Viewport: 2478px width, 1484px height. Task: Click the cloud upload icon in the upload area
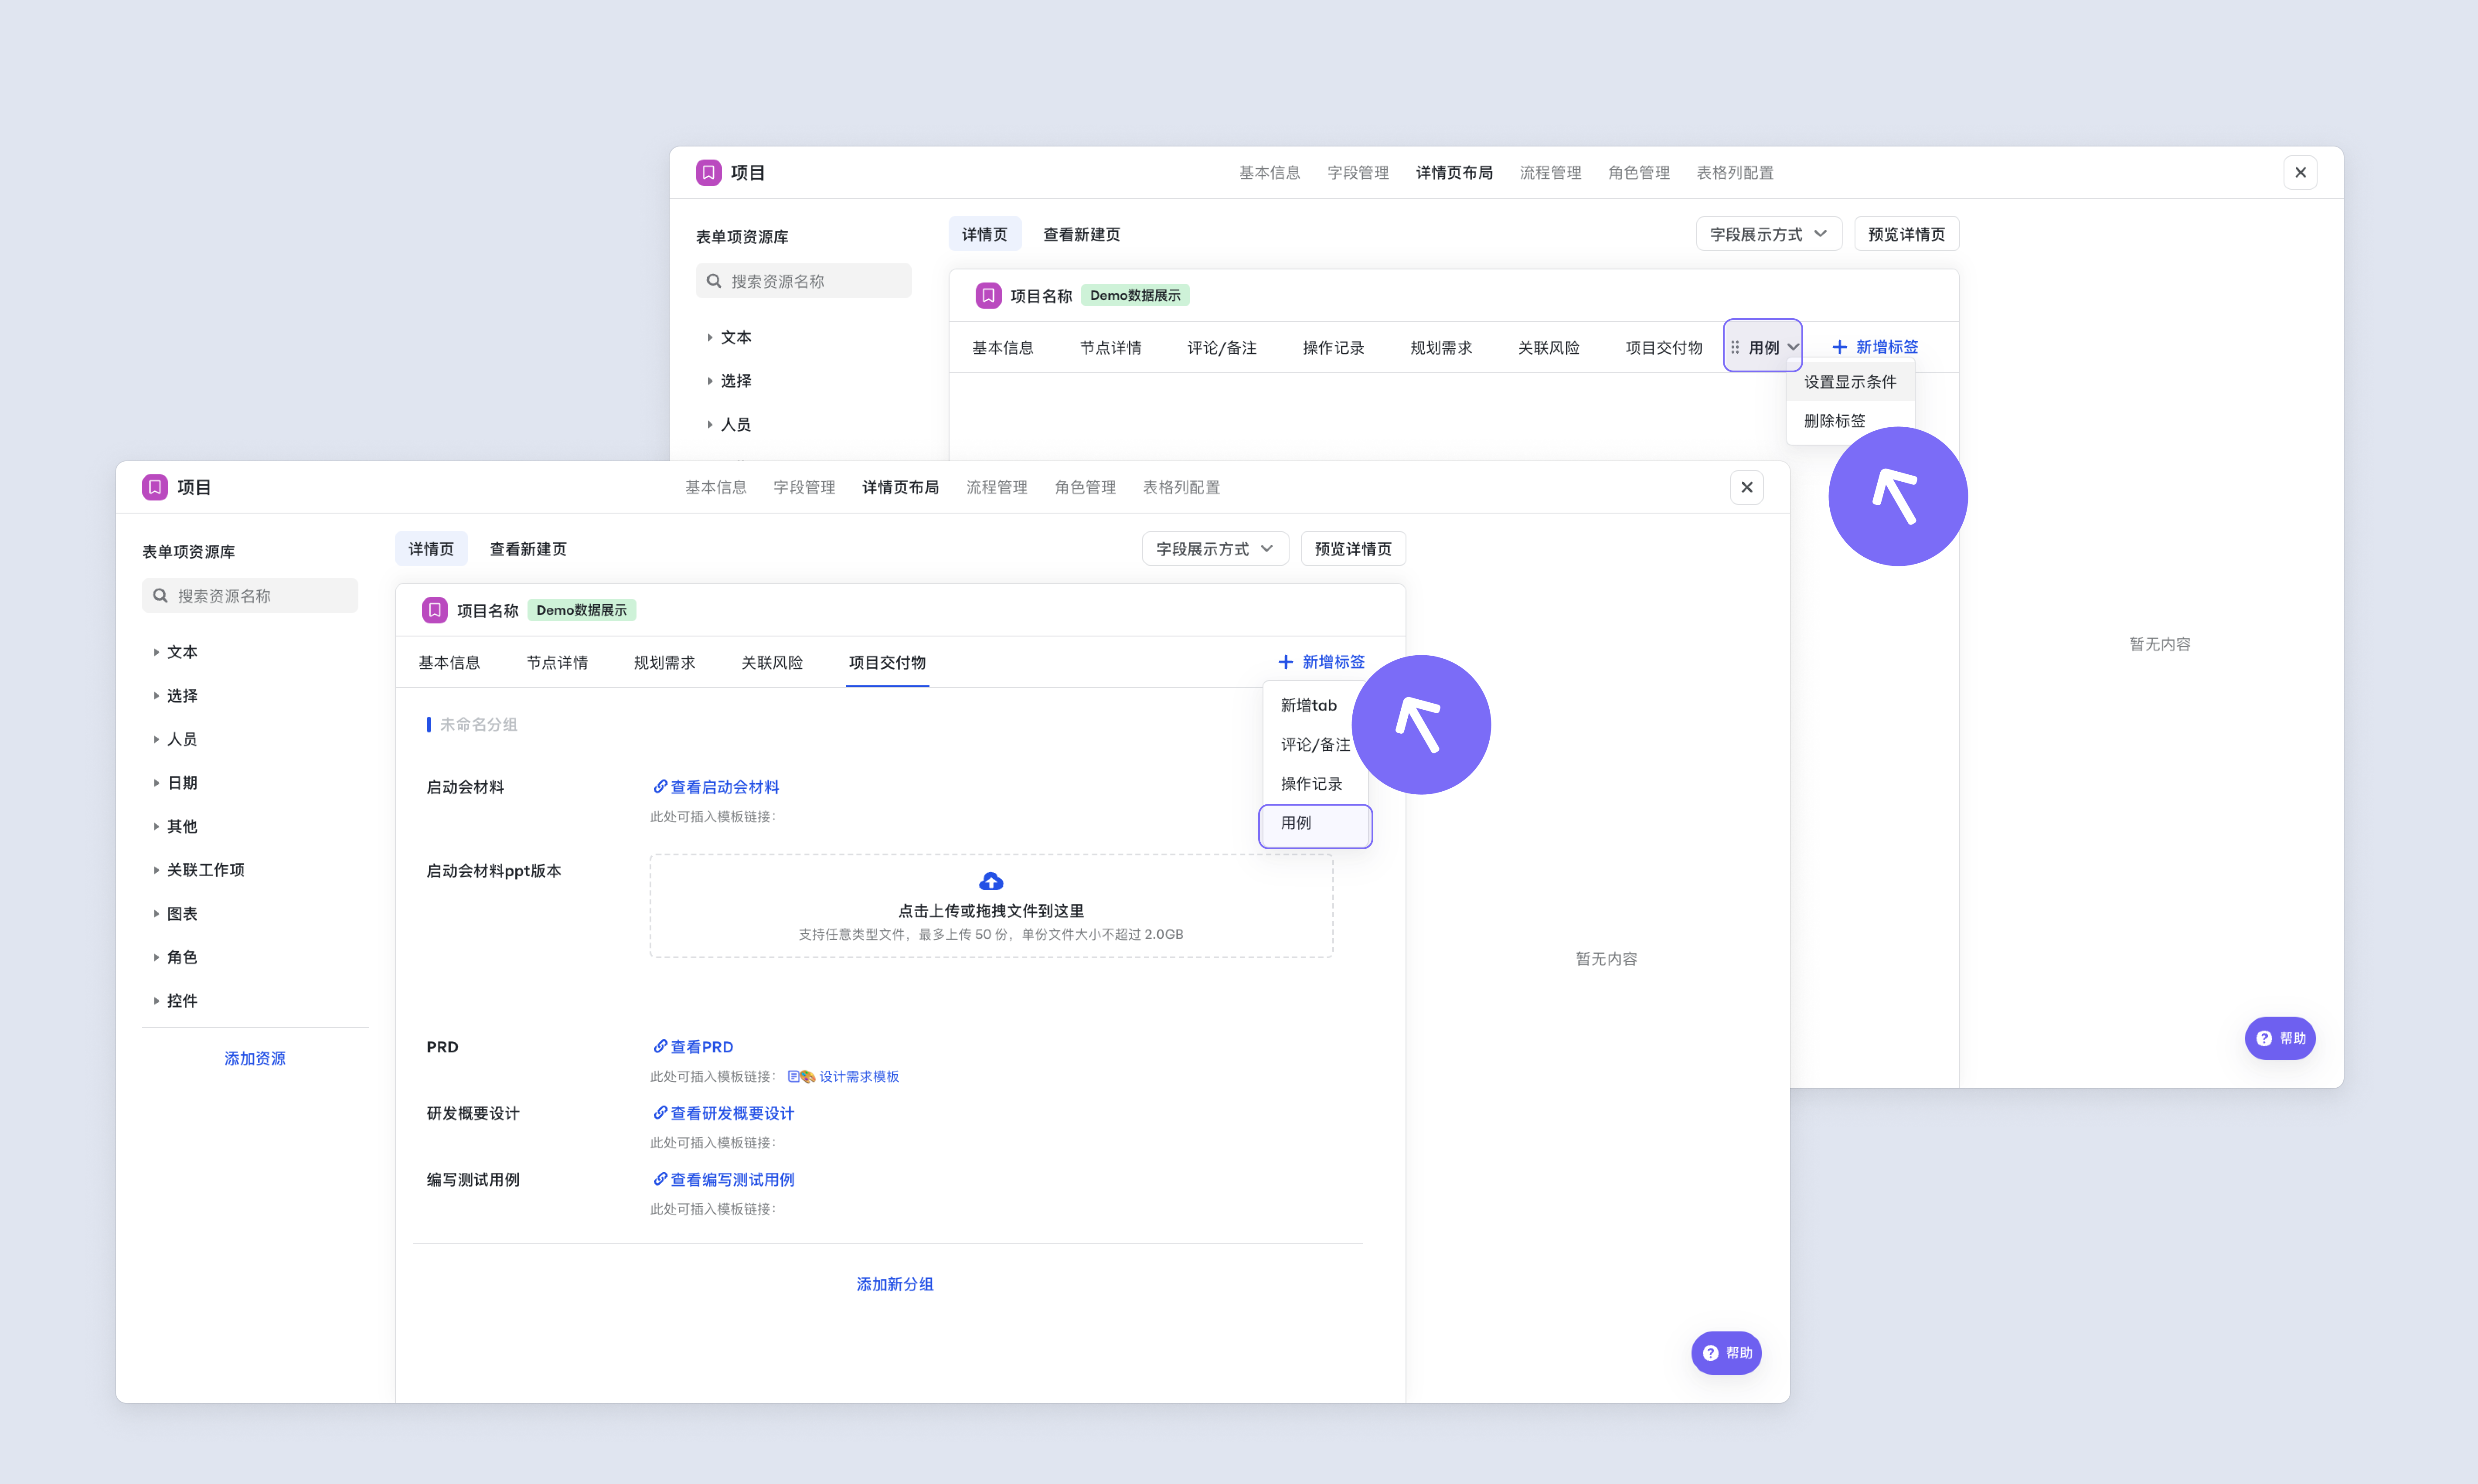tap(991, 881)
